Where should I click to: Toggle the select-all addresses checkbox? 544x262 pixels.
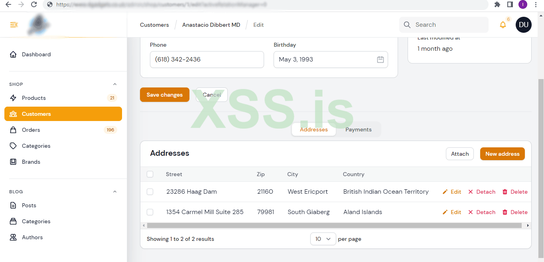coord(150,174)
